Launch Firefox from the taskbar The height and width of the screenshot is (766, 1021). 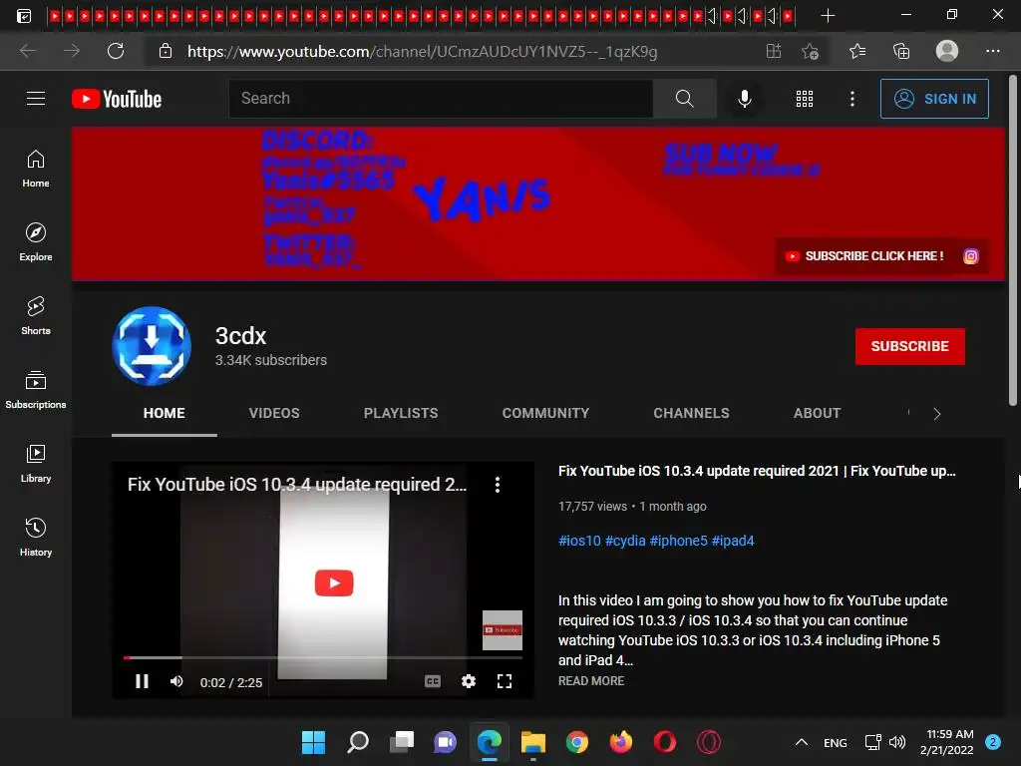tap(620, 742)
